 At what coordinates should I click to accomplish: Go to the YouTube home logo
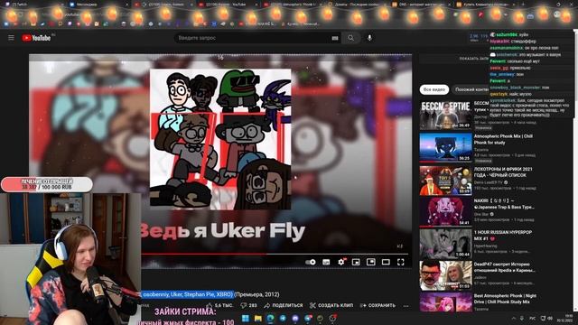point(36,38)
